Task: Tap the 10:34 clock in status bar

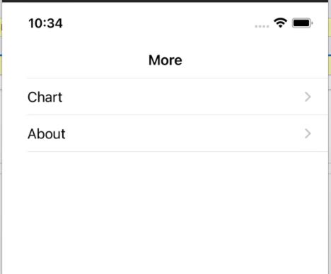Action: pyautogui.click(x=45, y=23)
